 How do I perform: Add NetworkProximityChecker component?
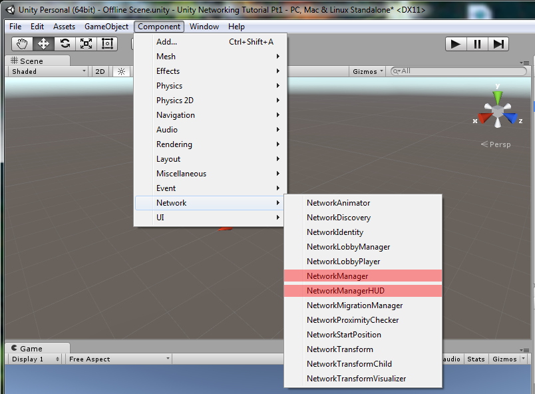[363, 320]
